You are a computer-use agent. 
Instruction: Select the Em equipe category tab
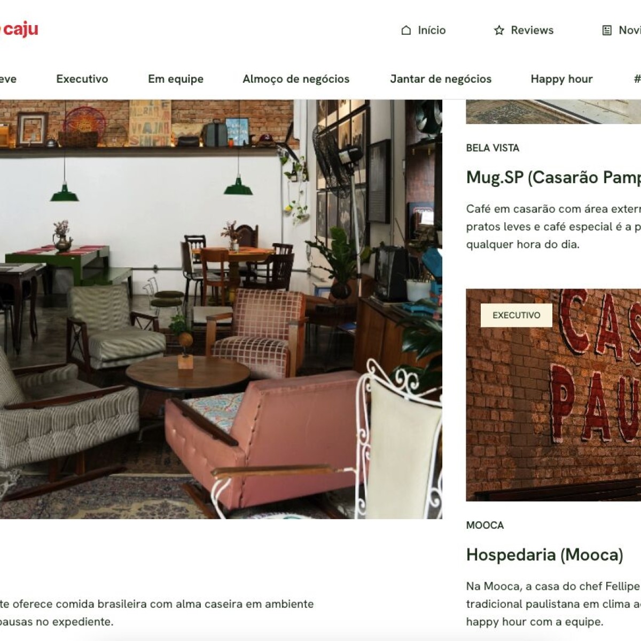coord(176,79)
